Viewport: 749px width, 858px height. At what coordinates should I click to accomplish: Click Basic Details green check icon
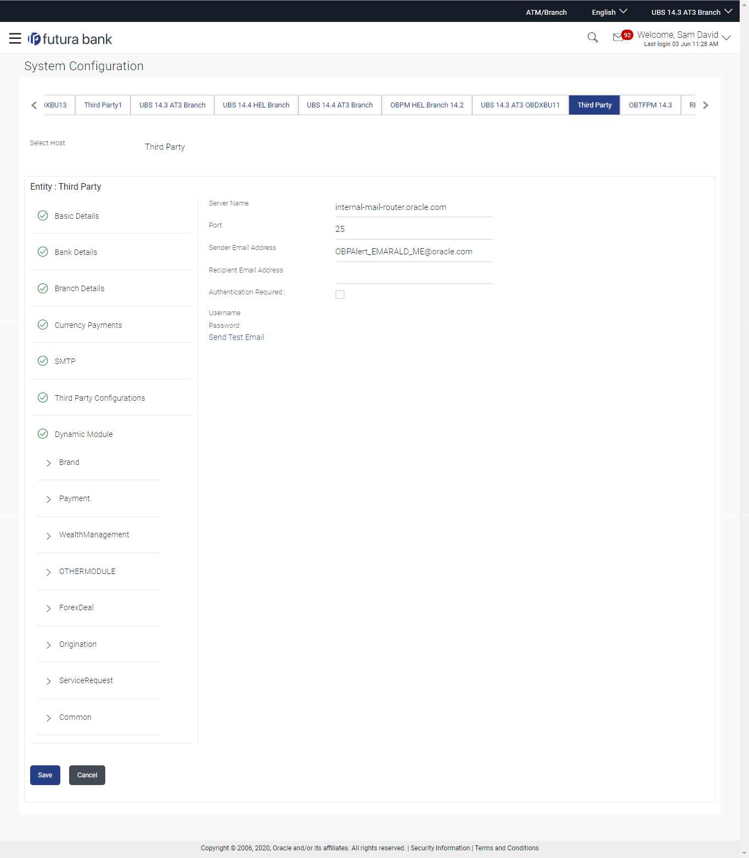pyautogui.click(x=43, y=215)
